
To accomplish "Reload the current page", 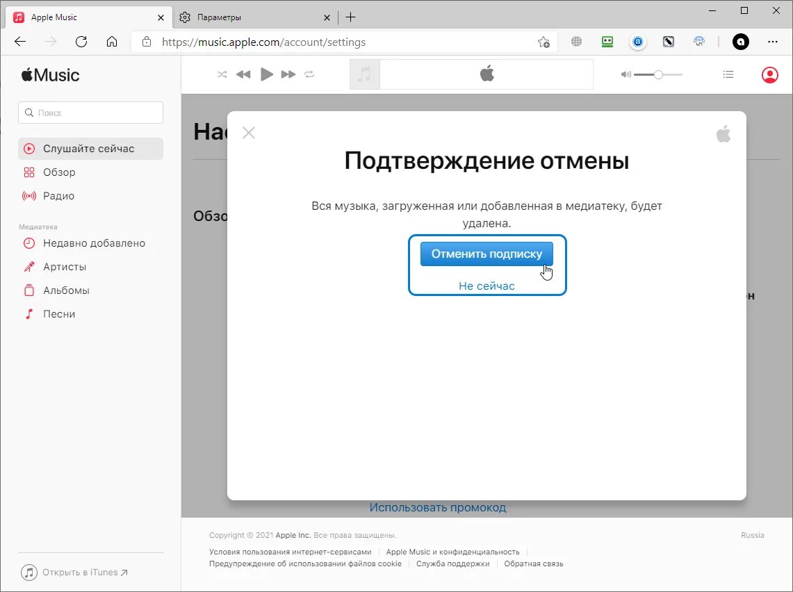I will pyautogui.click(x=81, y=42).
